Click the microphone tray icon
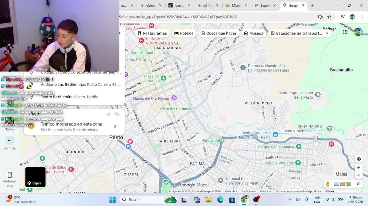Image resolution: width=368 pixels, height=206 pixels. (x=307, y=200)
